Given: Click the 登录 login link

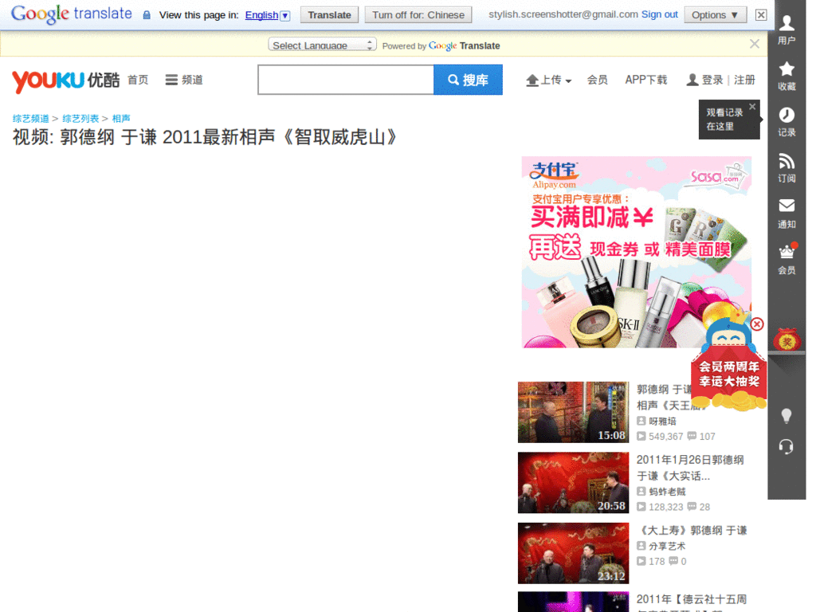Looking at the screenshot, I should [x=712, y=80].
